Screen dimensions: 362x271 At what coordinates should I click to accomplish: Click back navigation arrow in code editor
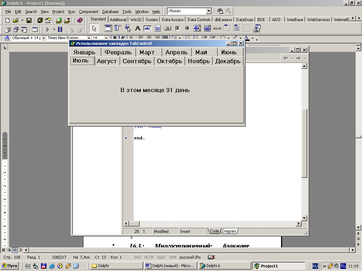[286, 58]
